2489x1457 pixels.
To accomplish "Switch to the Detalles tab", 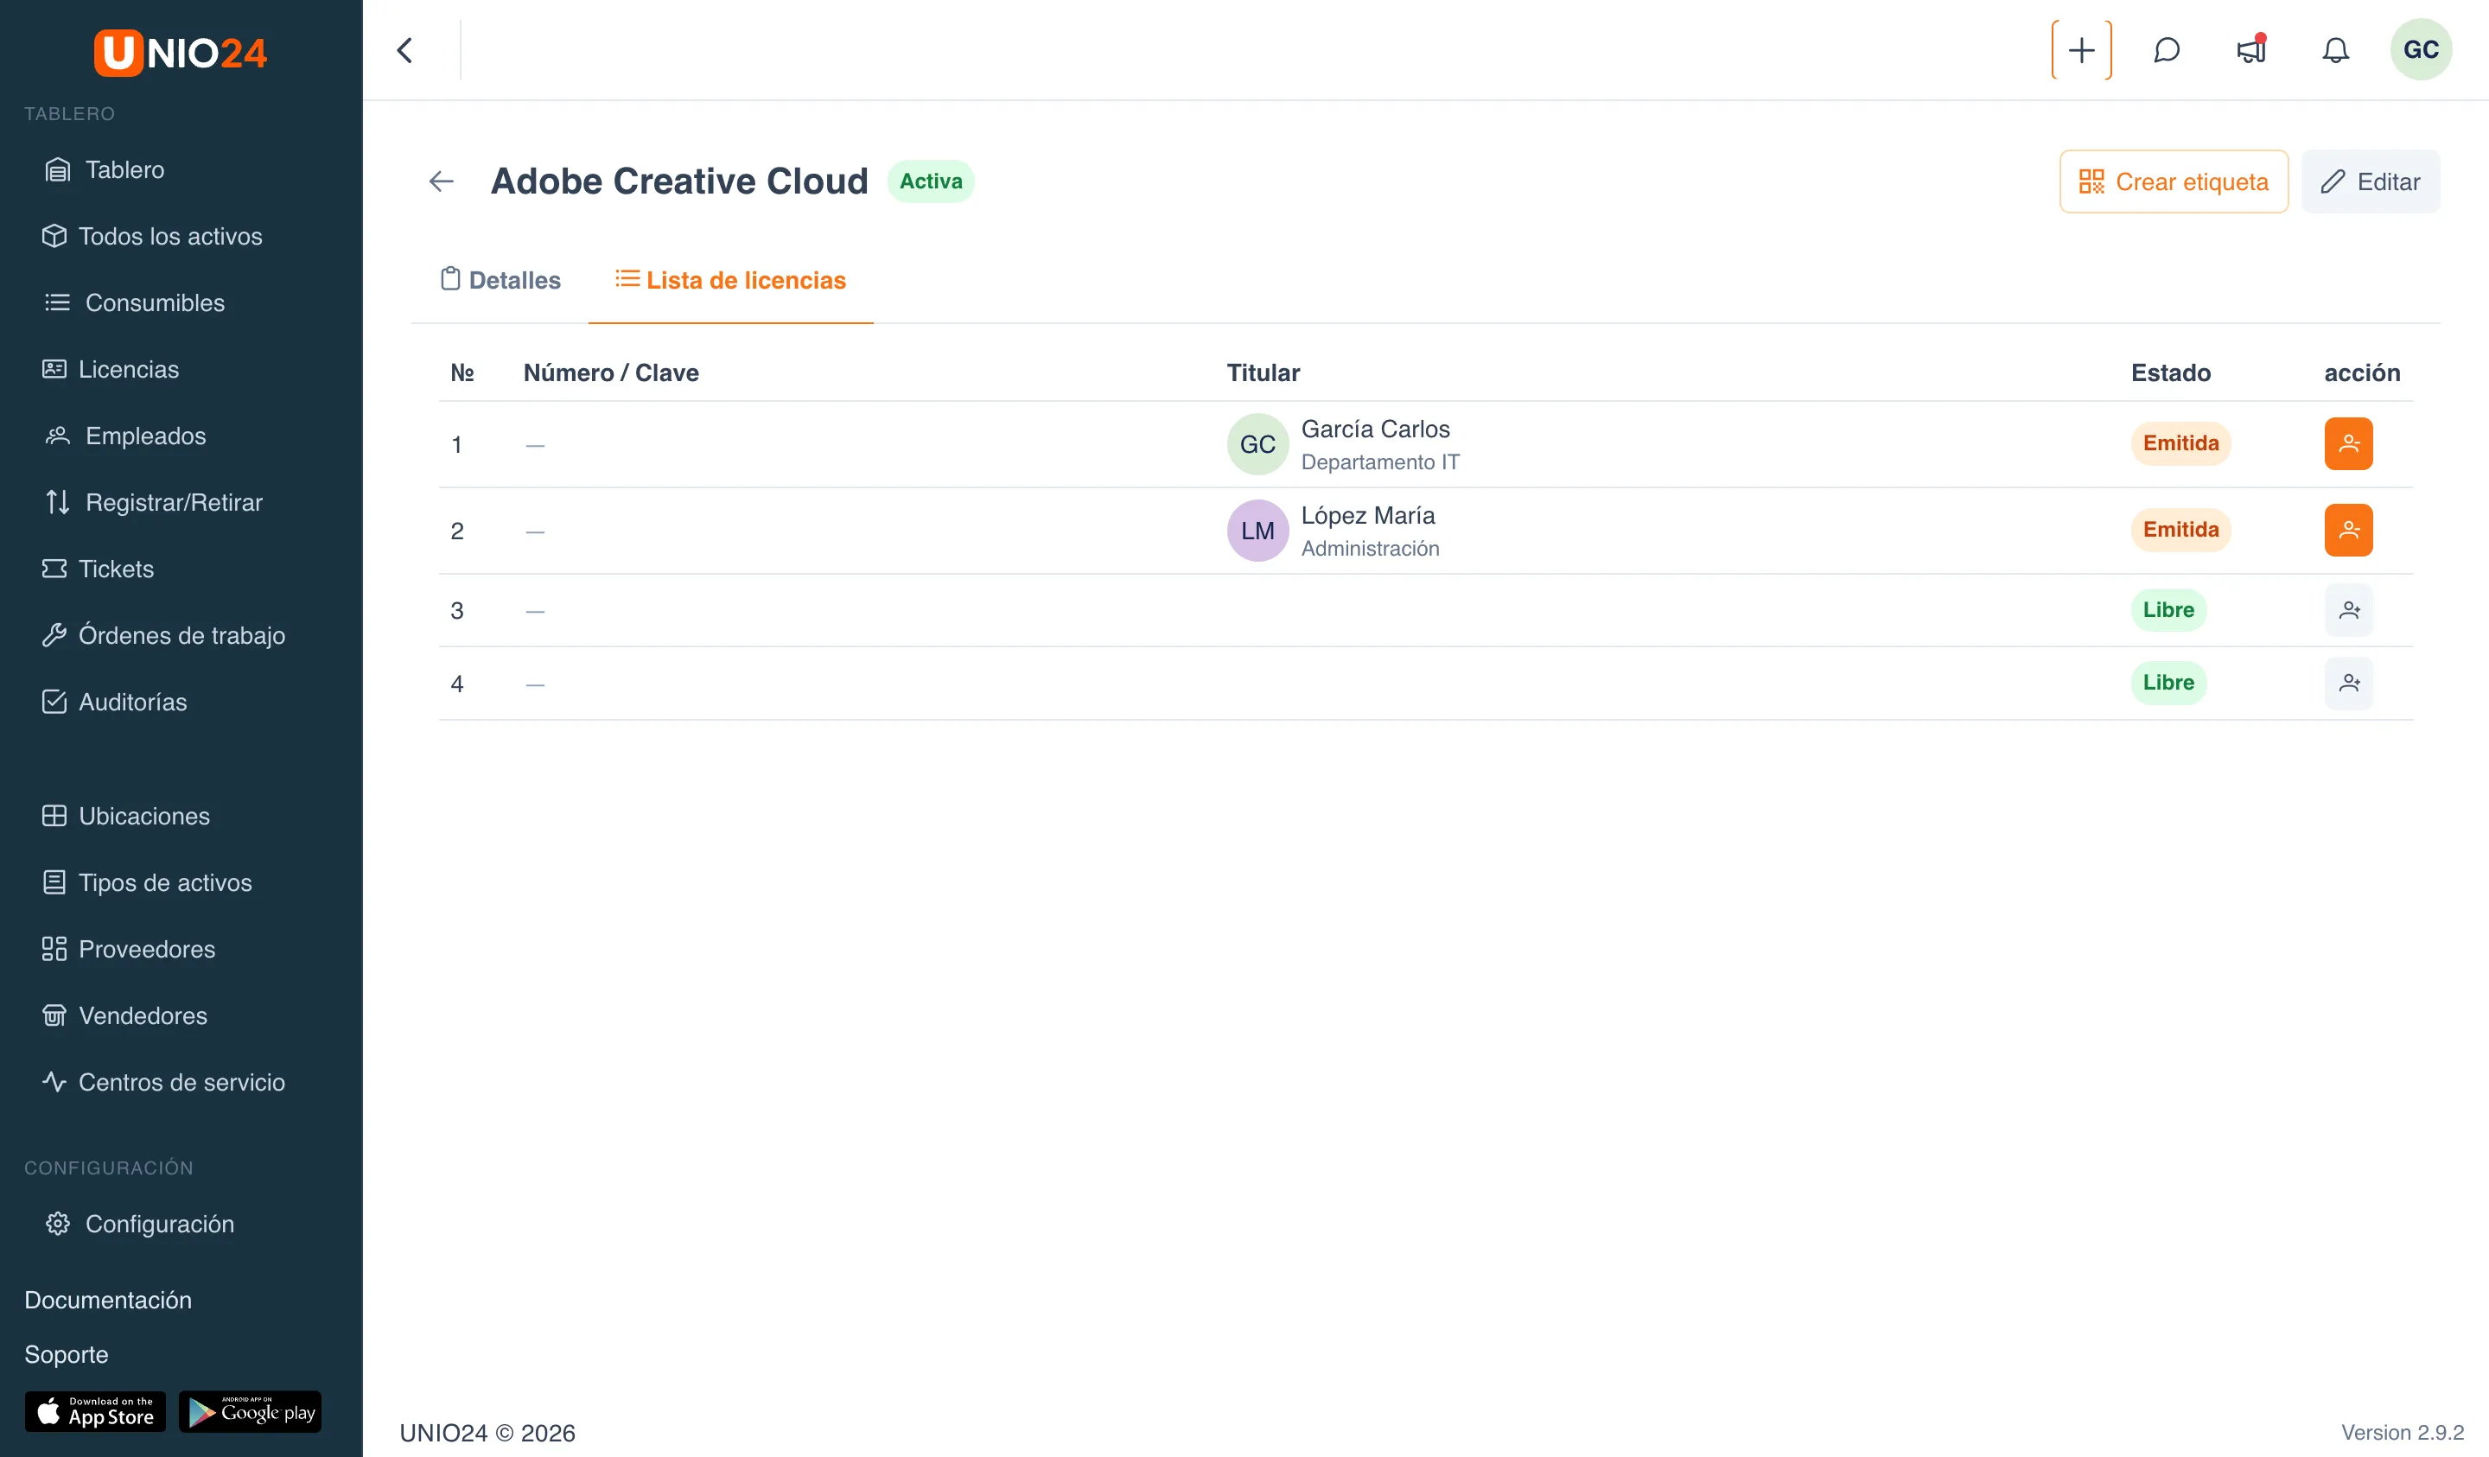I will coord(500,279).
